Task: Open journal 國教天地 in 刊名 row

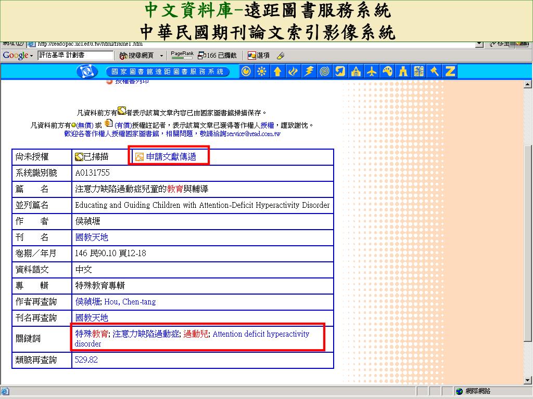Action: click(x=92, y=237)
